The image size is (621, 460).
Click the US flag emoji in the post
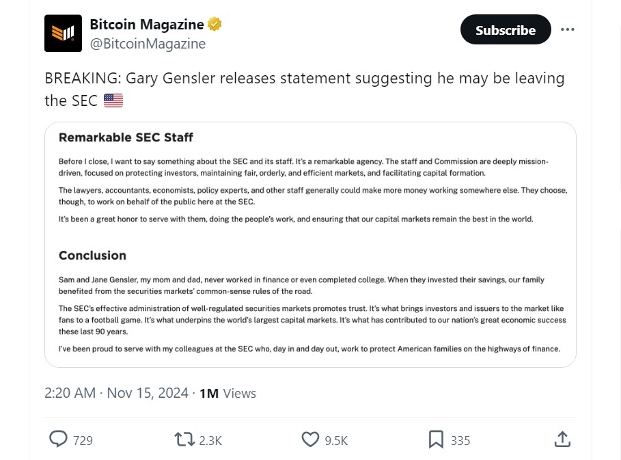pyautogui.click(x=113, y=100)
